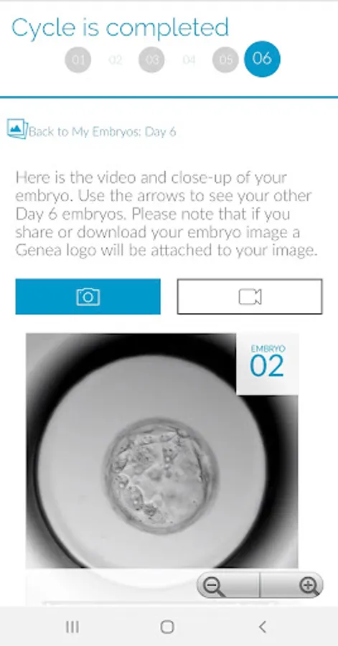Jump to day 03 circle
The height and width of the screenshot is (646, 338).
[151, 60]
